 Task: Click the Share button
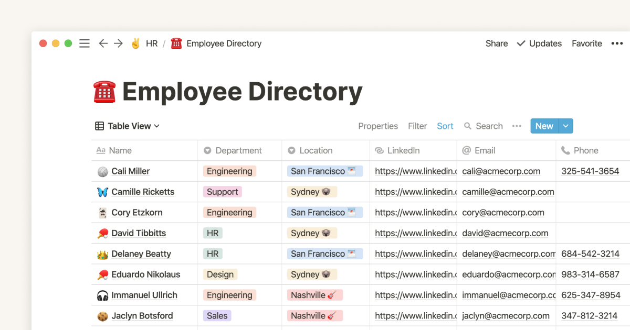(496, 43)
